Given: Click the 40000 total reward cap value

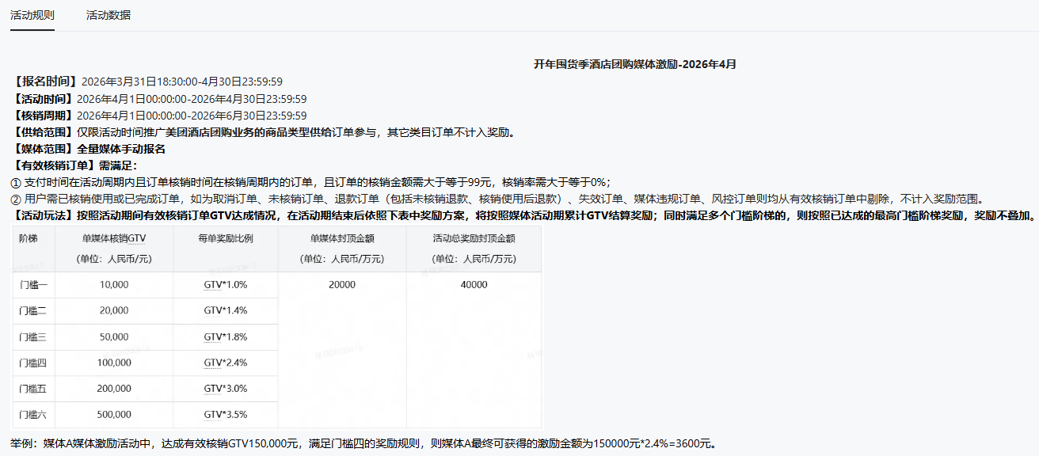Looking at the screenshot, I should pos(474,285).
